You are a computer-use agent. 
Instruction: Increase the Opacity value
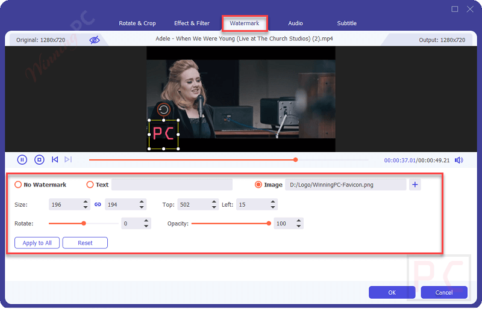pos(298,221)
